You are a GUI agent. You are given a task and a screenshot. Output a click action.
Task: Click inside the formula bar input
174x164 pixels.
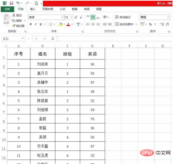[115, 39]
